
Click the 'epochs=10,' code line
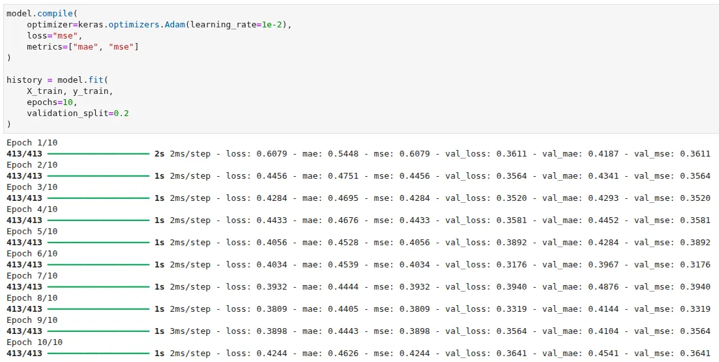(x=52, y=102)
